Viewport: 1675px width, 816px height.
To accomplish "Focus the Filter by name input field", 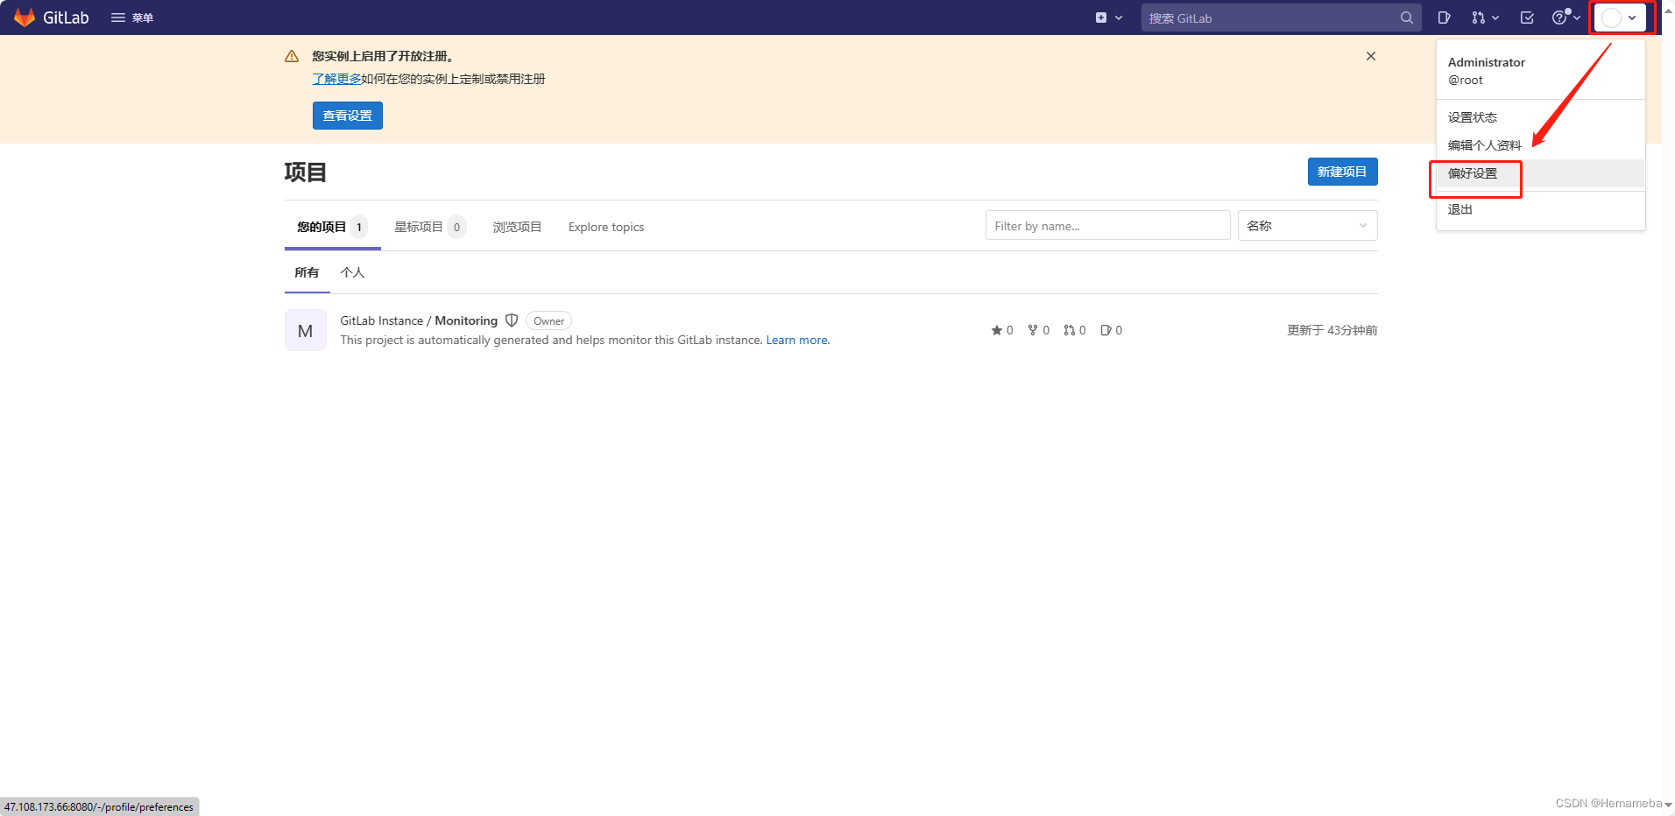I will click(1106, 226).
